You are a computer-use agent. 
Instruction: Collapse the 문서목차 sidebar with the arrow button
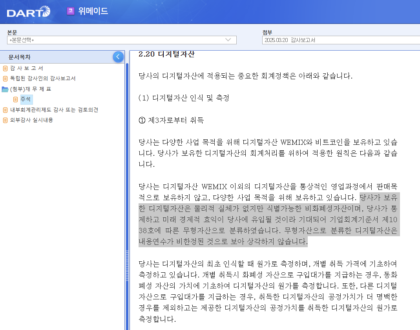click(118, 57)
